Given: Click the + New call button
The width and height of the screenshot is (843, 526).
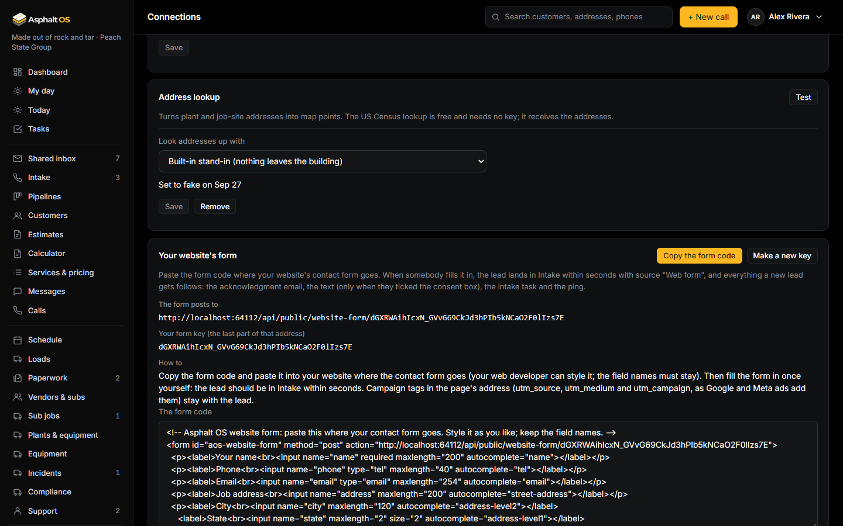Looking at the screenshot, I should (x=708, y=17).
